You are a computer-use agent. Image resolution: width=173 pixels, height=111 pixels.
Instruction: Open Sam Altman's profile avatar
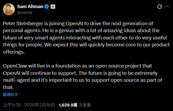[9, 9]
